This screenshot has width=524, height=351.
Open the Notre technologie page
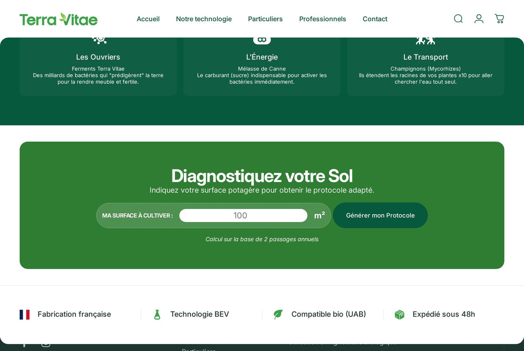tap(204, 19)
